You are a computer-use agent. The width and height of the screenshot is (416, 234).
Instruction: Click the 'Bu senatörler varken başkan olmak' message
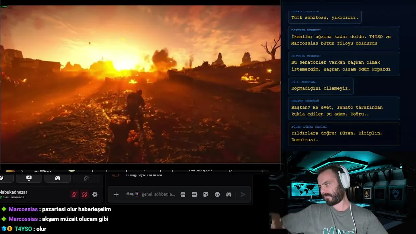click(x=344, y=63)
